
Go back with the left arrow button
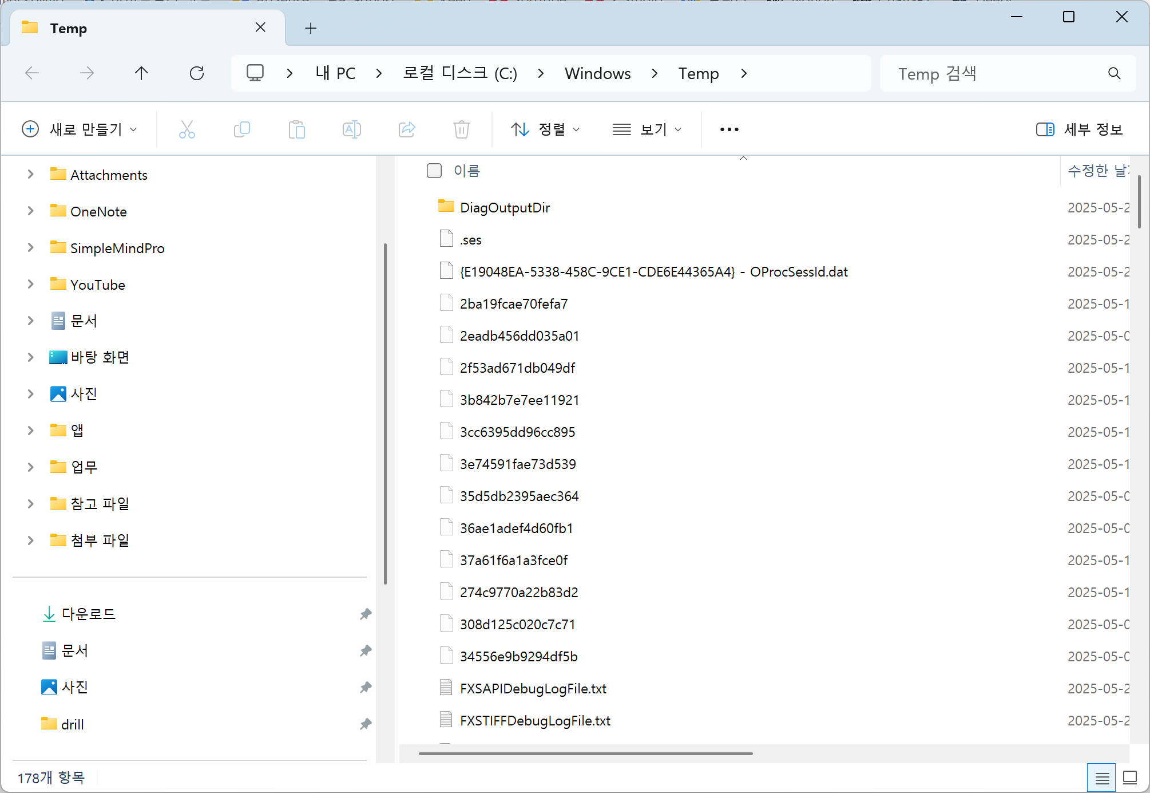[x=32, y=73]
